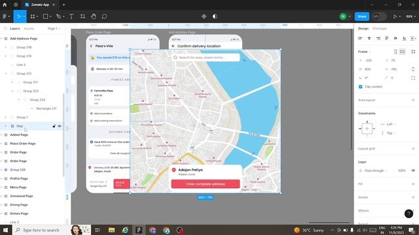The image size is (419, 235).
Task: Click the Create component icon
Action: [x=204, y=16]
